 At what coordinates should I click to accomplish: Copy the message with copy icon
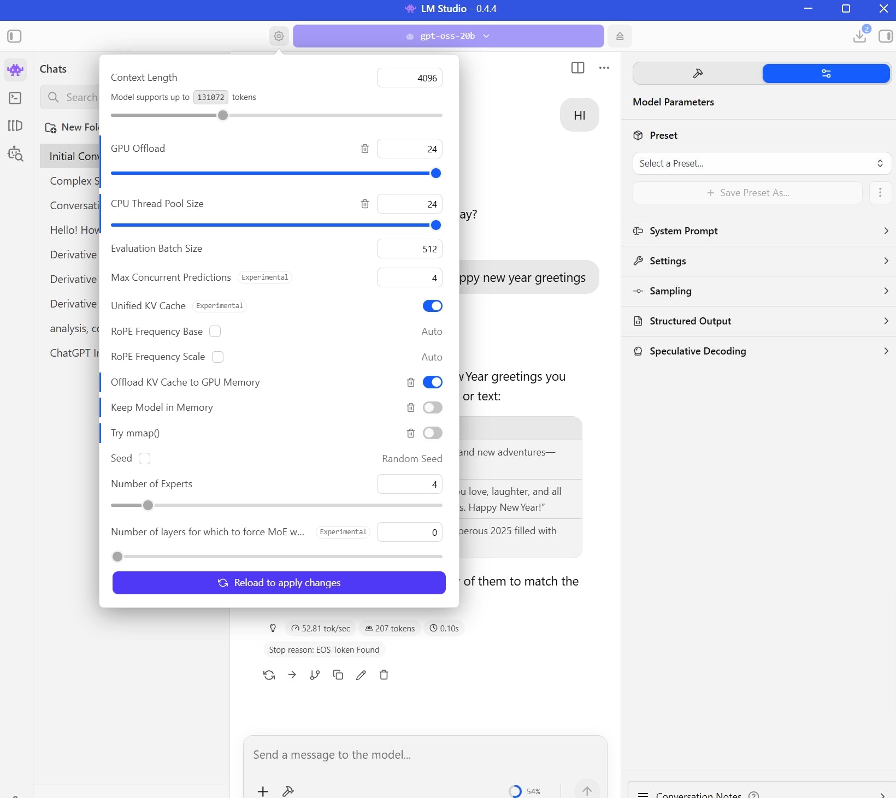338,675
